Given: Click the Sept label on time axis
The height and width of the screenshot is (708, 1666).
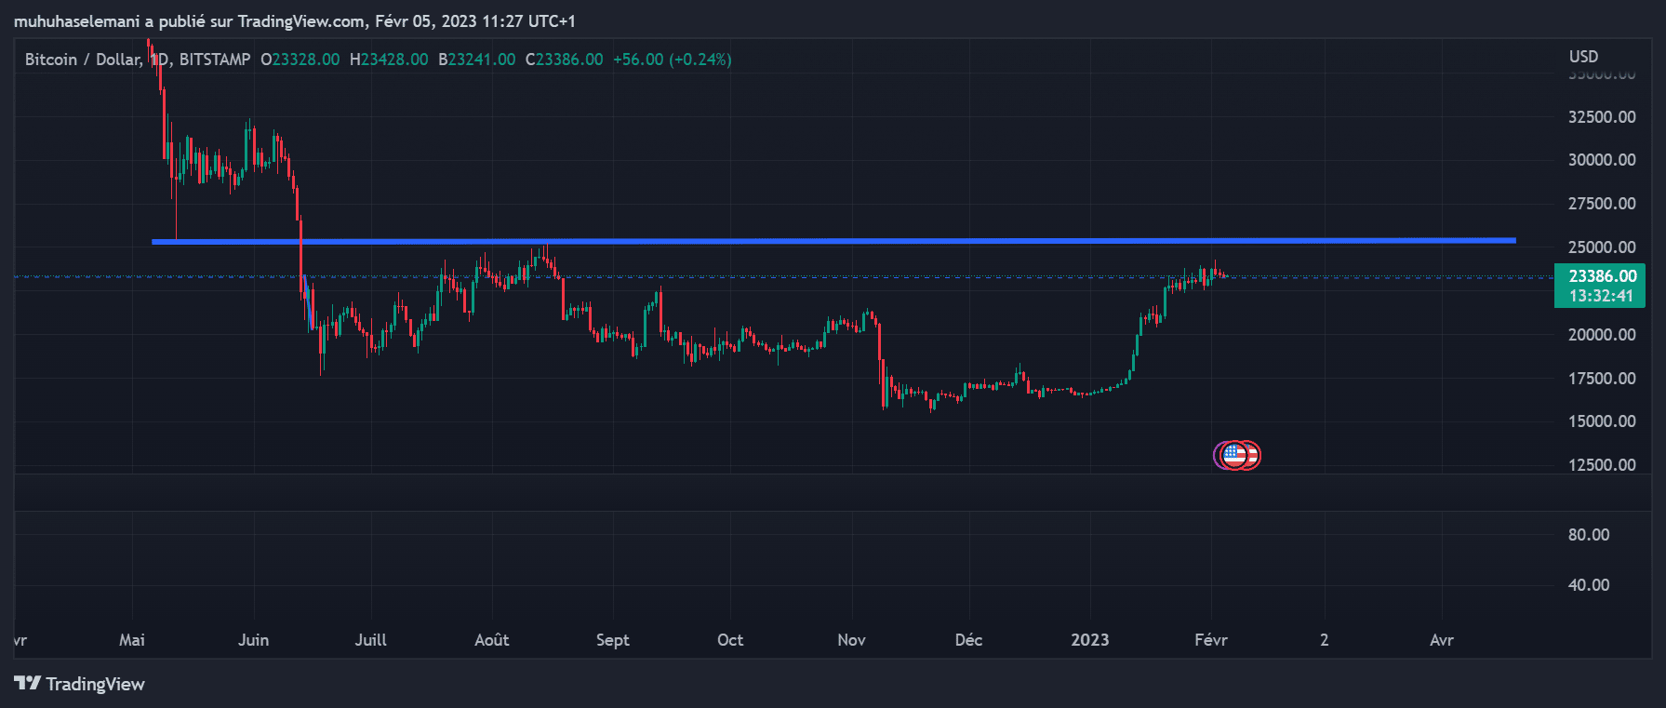Looking at the screenshot, I should [x=613, y=640].
